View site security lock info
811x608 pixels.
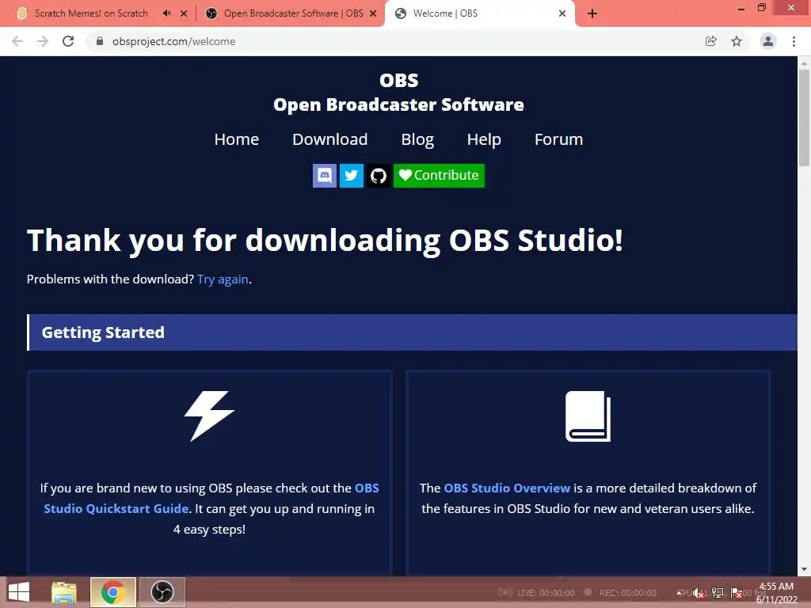(x=100, y=41)
